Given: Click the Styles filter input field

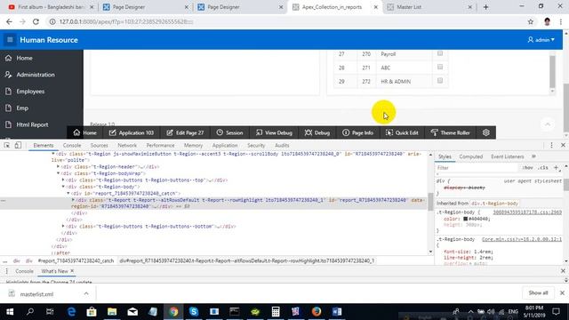Looking at the screenshot, I should pos(477,168).
